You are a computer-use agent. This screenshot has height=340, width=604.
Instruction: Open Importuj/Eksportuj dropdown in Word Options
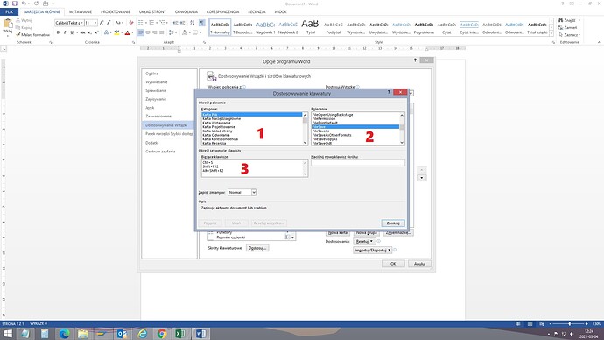(373, 251)
